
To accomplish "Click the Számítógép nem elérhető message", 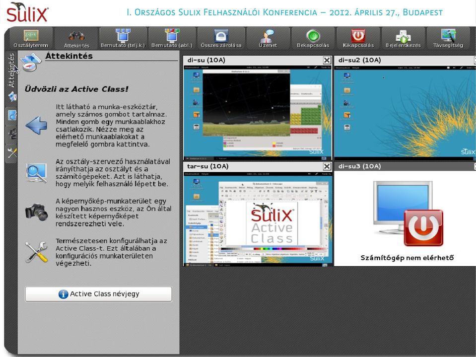I will click(x=407, y=258).
